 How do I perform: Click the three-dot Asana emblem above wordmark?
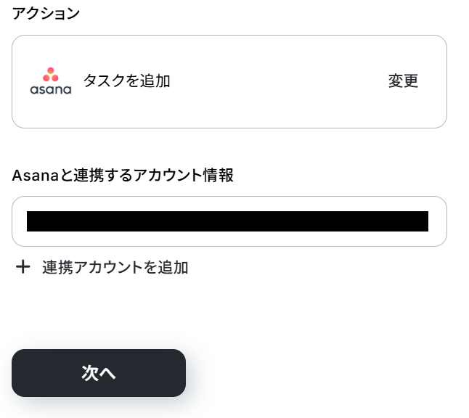click(50, 74)
